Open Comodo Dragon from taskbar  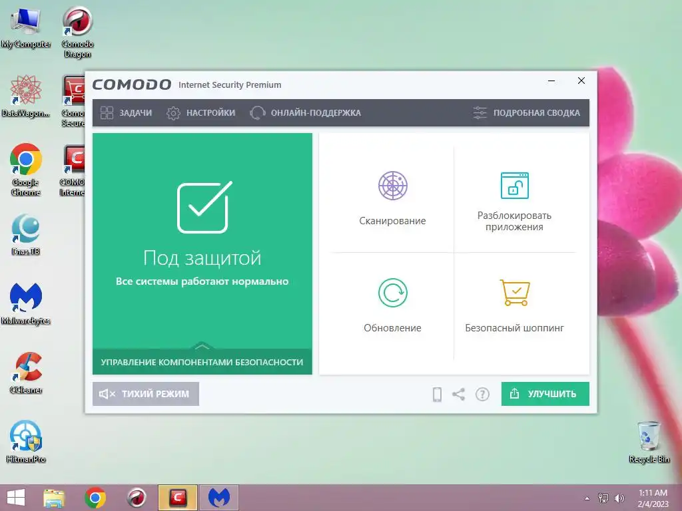(x=137, y=498)
